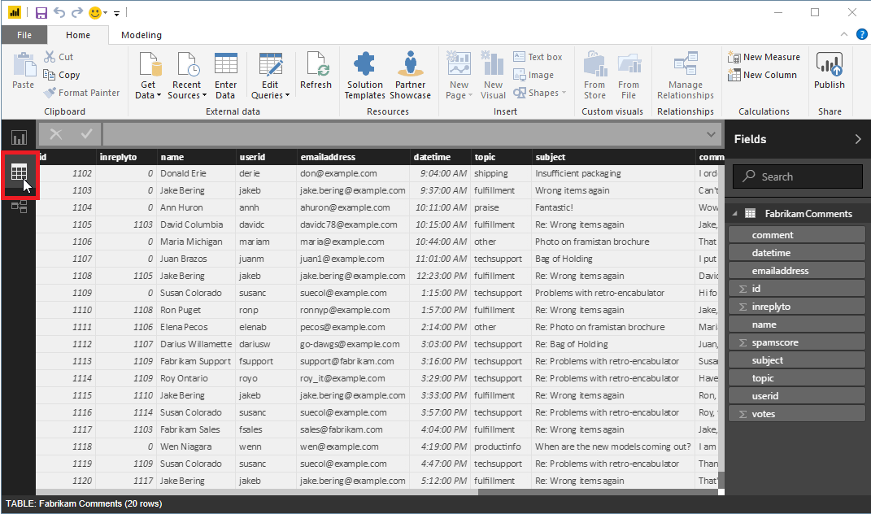Switch to the Modeling tab
871x514 pixels.
(138, 34)
